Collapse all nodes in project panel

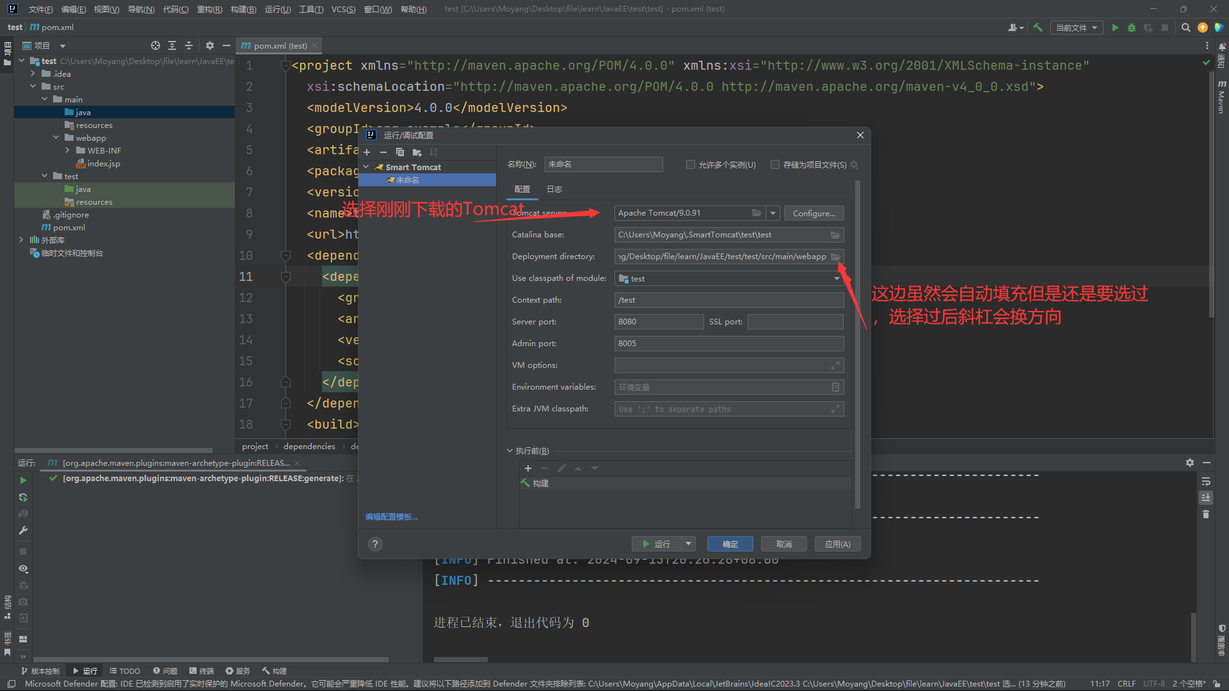(x=188, y=45)
